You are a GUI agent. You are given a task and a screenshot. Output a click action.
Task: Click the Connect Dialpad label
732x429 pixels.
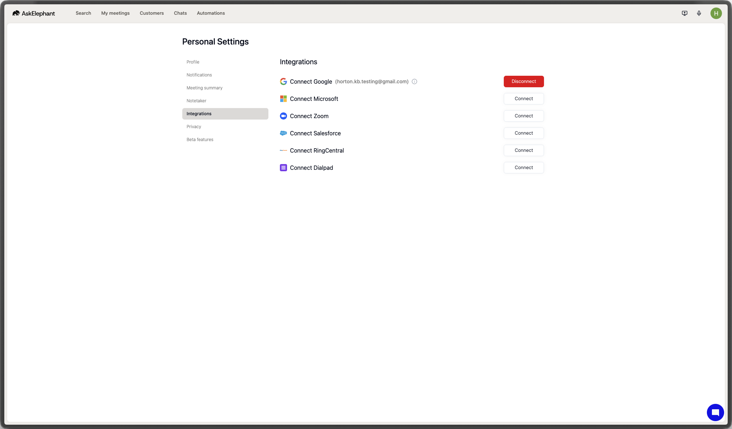point(311,168)
